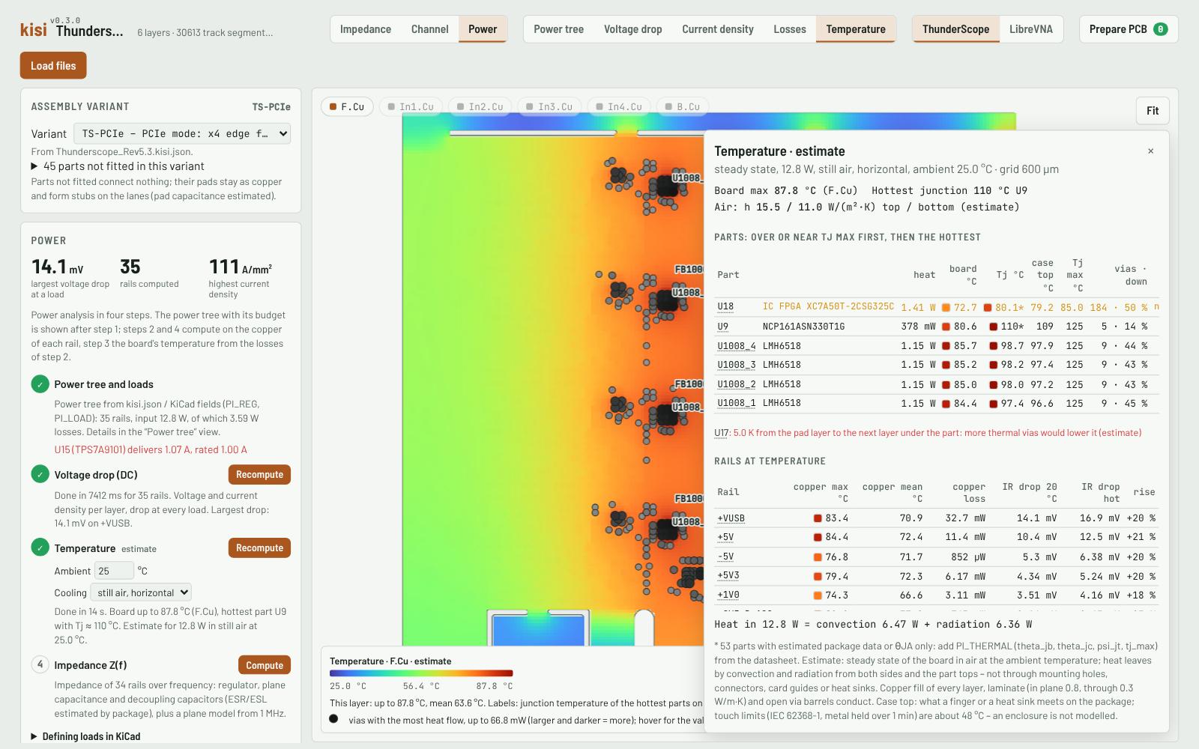Image resolution: width=1199 pixels, height=749 pixels.
Task: Open part U1008_2 in the parts table
Action: (x=737, y=384)
